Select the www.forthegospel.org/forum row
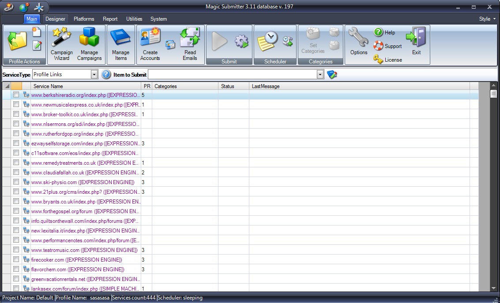This screenshot has height=303, width=500. tap(241, 211)
